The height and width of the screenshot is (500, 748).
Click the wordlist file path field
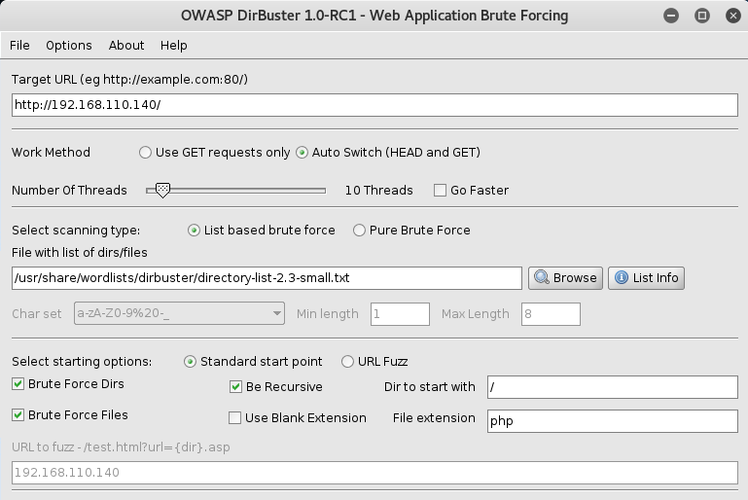267,278
